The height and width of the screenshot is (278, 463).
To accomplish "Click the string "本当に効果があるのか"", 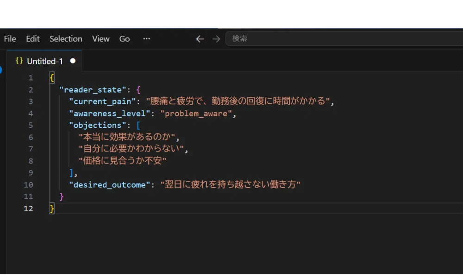I will click(x=127, y=137).
